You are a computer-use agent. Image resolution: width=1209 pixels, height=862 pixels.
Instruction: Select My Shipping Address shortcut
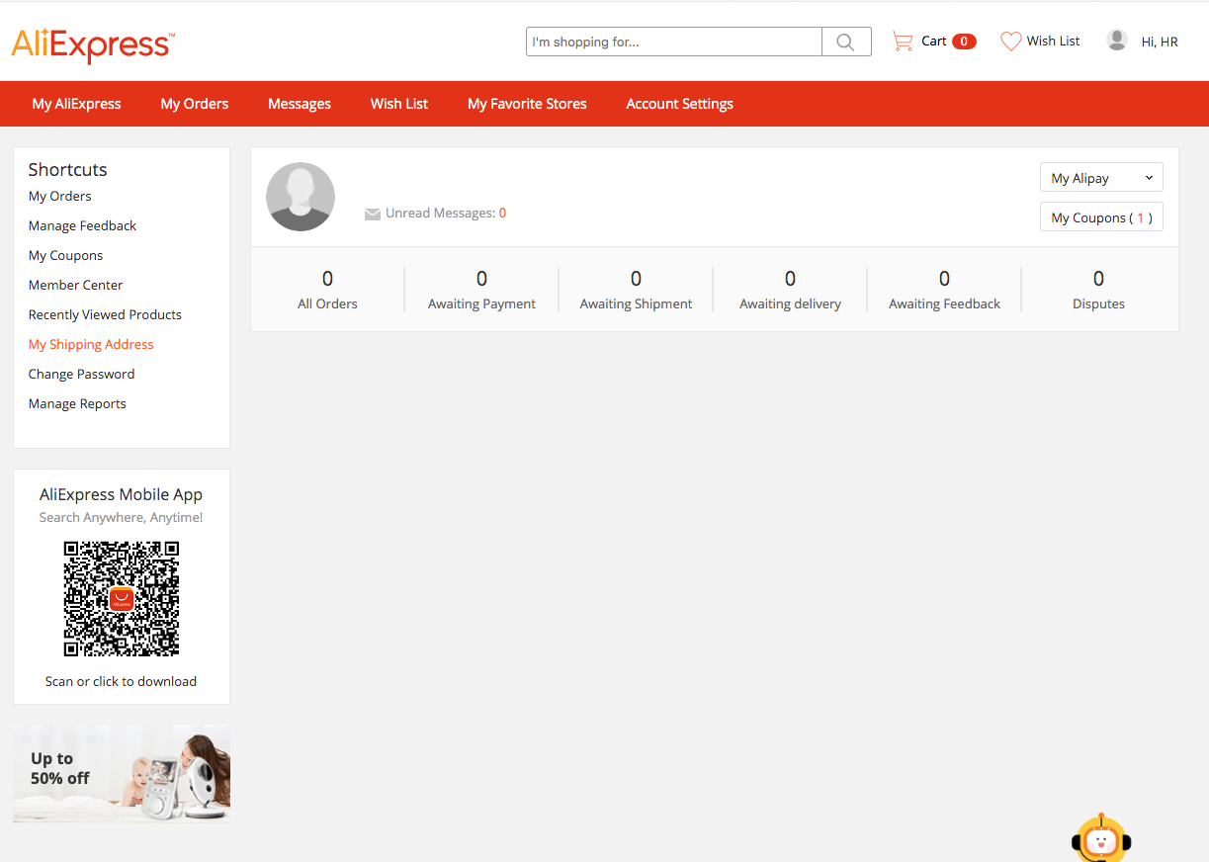91,344
